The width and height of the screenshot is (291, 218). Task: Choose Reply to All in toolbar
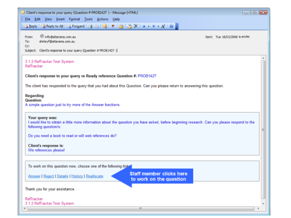coord(52,26)
